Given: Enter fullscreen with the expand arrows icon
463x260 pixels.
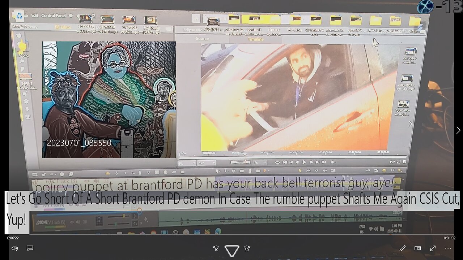Looking at the screenshot, I should pyautogui.click(x=433, y=248).
